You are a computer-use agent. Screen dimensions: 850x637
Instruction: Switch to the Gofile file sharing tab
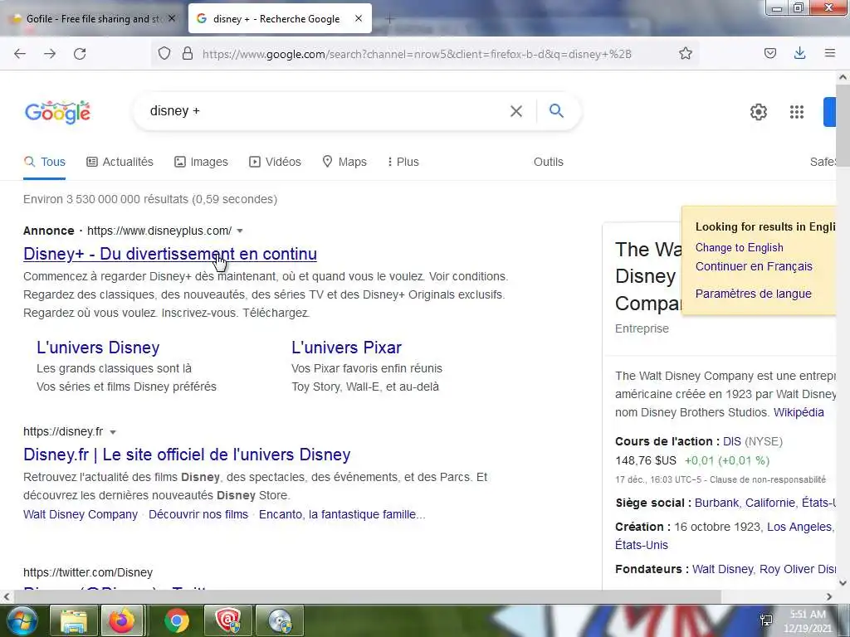(93, 19)
